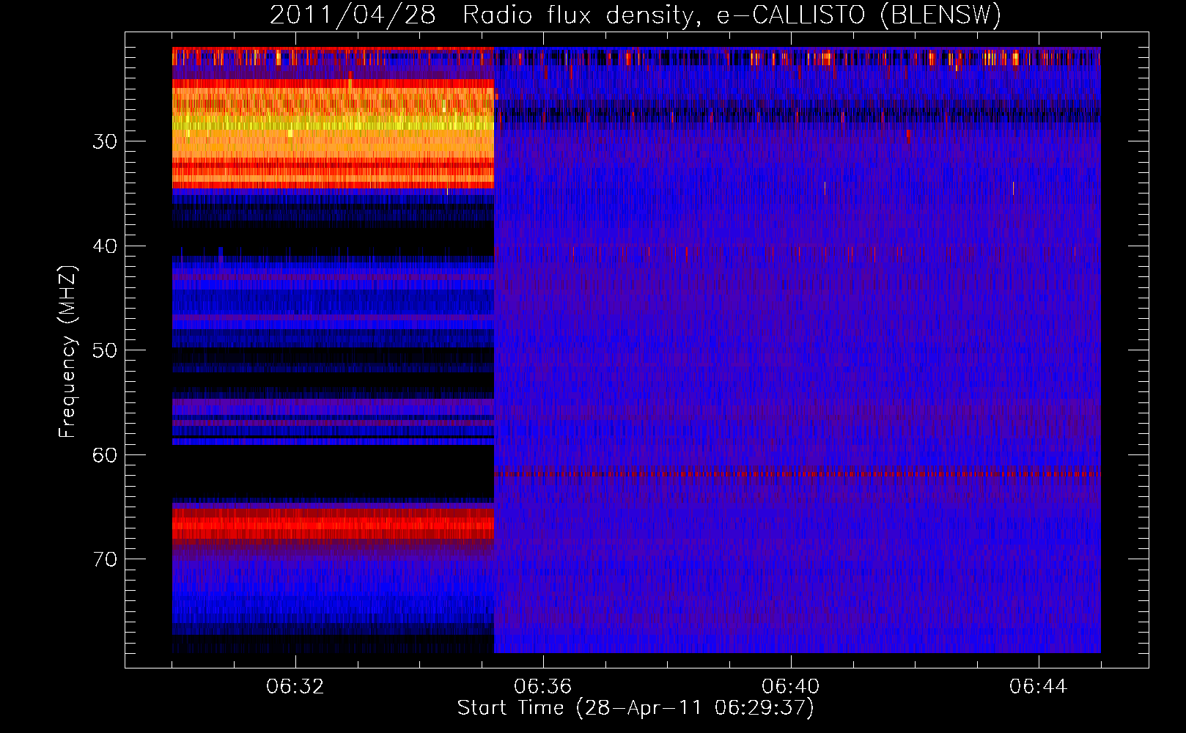Screen dimensions: 1186x733
Task: Click the 40 MHz frequency tick label
Action: pos(105,246)
